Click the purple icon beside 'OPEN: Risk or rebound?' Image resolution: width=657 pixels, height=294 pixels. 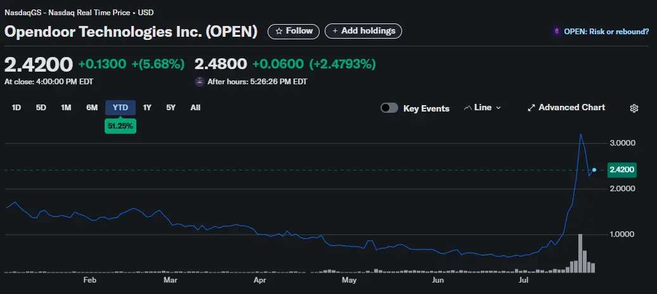(x=556, y=31)
